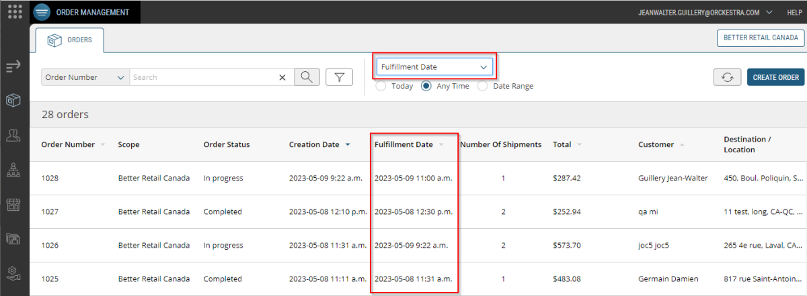The image size is (807, 296).
Task: Select the Today radio button
Action: pyautogui.click(x=381, y=86)
